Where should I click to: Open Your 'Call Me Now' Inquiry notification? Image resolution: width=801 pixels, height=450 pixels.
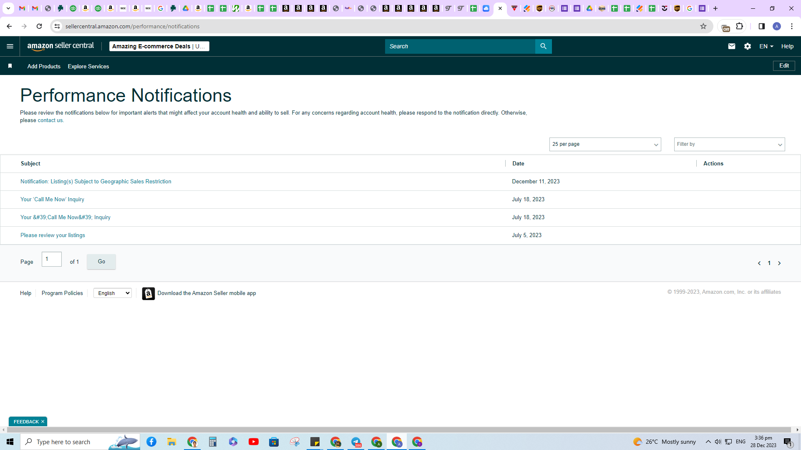point(52,200)
